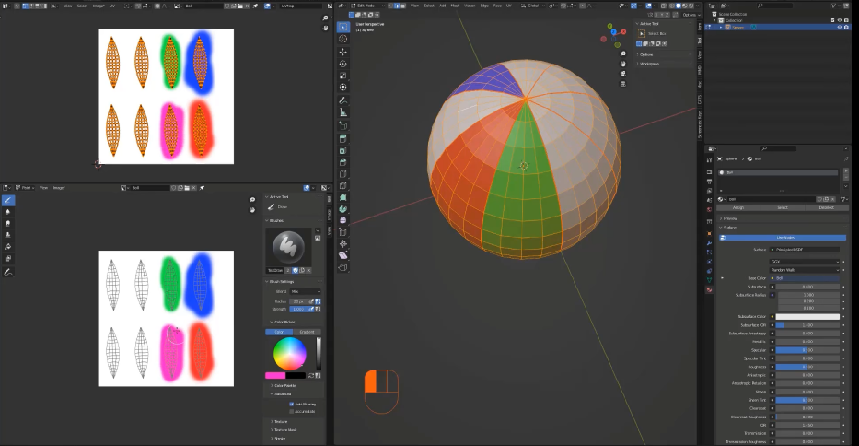This screenshot has width=859, height=446.
Task: Toggle visibility eye of Sphere in outliner
Action: click(x=839, y=27)
